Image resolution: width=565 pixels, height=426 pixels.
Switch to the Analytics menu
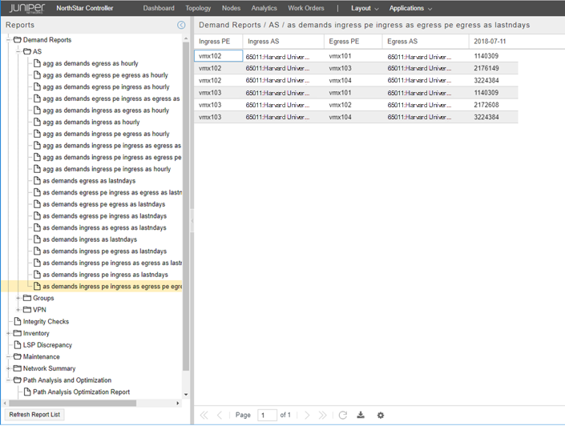pos(264,8)
